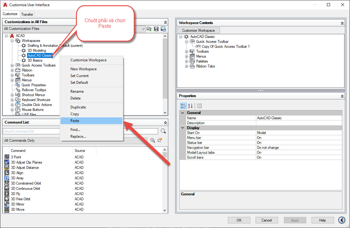Image resolution: width=350 pixels, height=228 pixels.
Task: Click the OK button
Action: tap(239, 220)
